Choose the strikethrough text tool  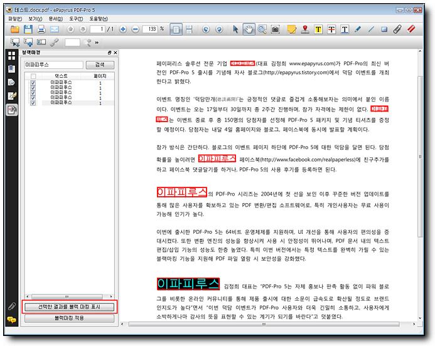click(x=331, y=29)
